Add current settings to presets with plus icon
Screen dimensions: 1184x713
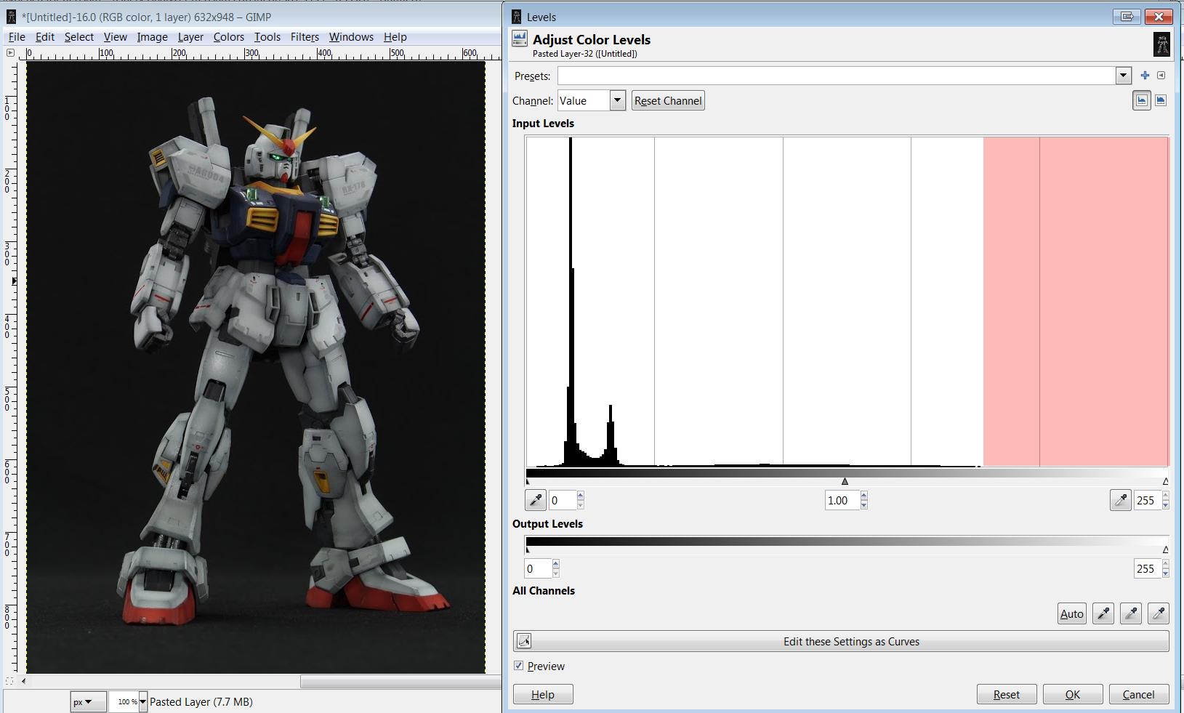[1145, 76]
